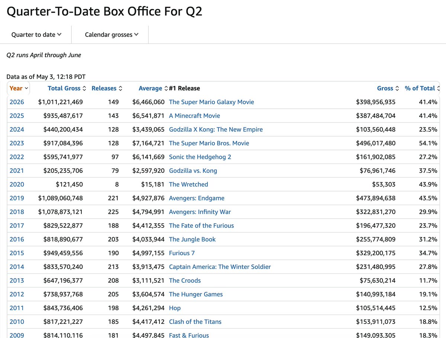Open Godzilla X Kong: The New Empire link

[216, 129]
